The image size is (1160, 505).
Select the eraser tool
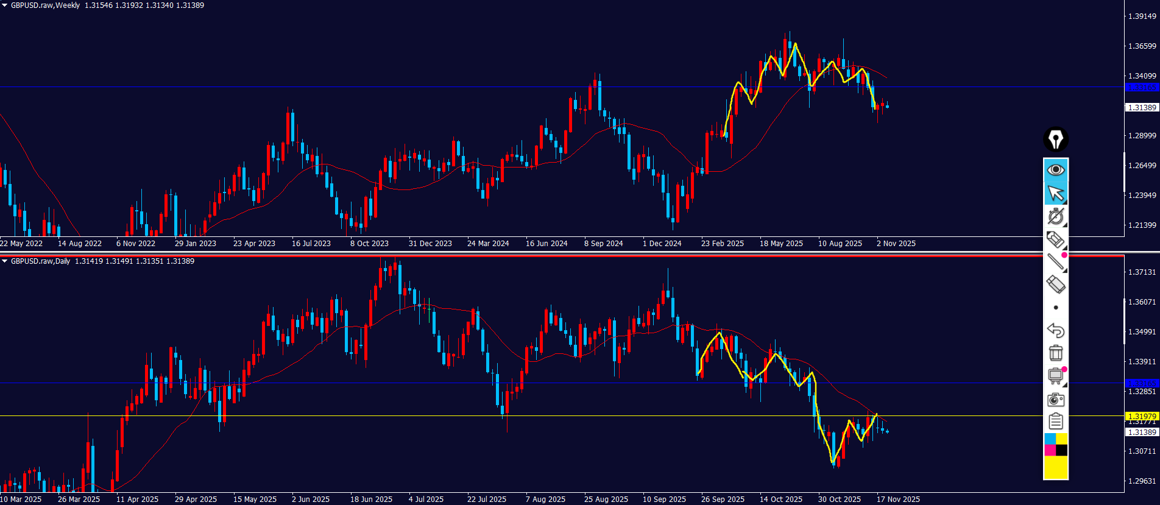click(x=1055, y=284)
